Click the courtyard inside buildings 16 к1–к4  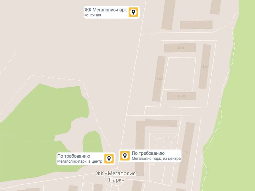click(179, 74)
